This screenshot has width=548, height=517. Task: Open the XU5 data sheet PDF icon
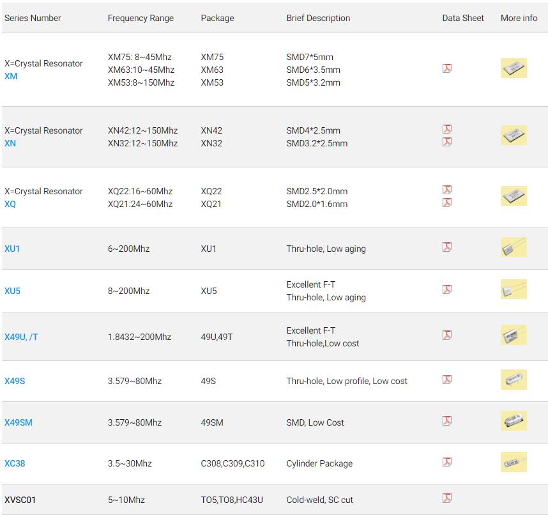(447, 289)
